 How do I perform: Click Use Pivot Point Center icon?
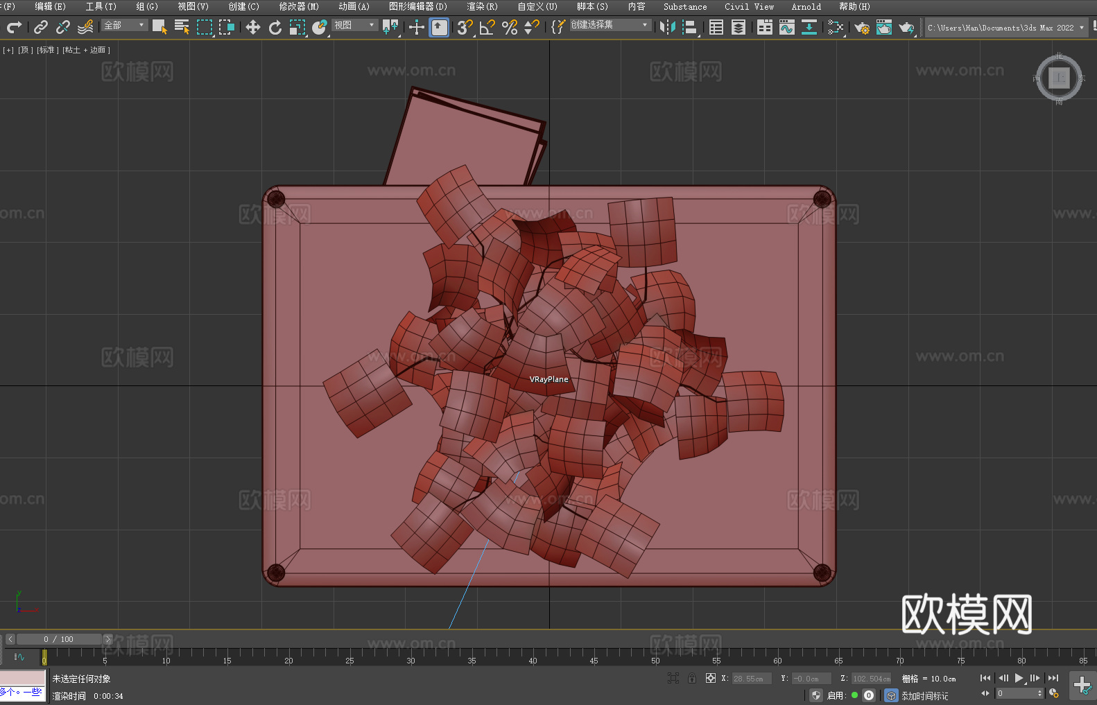(x=390, y=27)
